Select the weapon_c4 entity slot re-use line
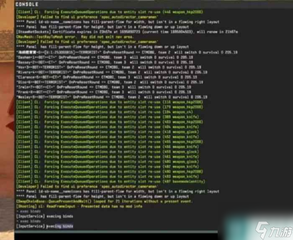 [105, 112]
